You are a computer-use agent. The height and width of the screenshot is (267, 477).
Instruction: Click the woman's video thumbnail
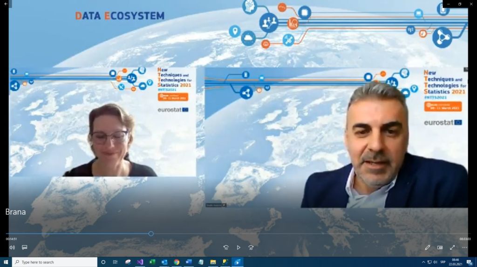(x=102, y=122)
